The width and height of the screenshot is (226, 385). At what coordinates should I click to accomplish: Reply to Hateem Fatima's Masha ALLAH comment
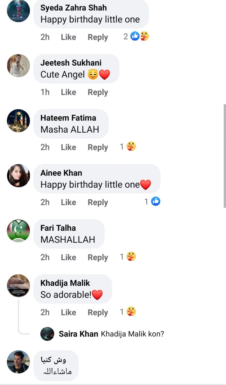point(97,147)
